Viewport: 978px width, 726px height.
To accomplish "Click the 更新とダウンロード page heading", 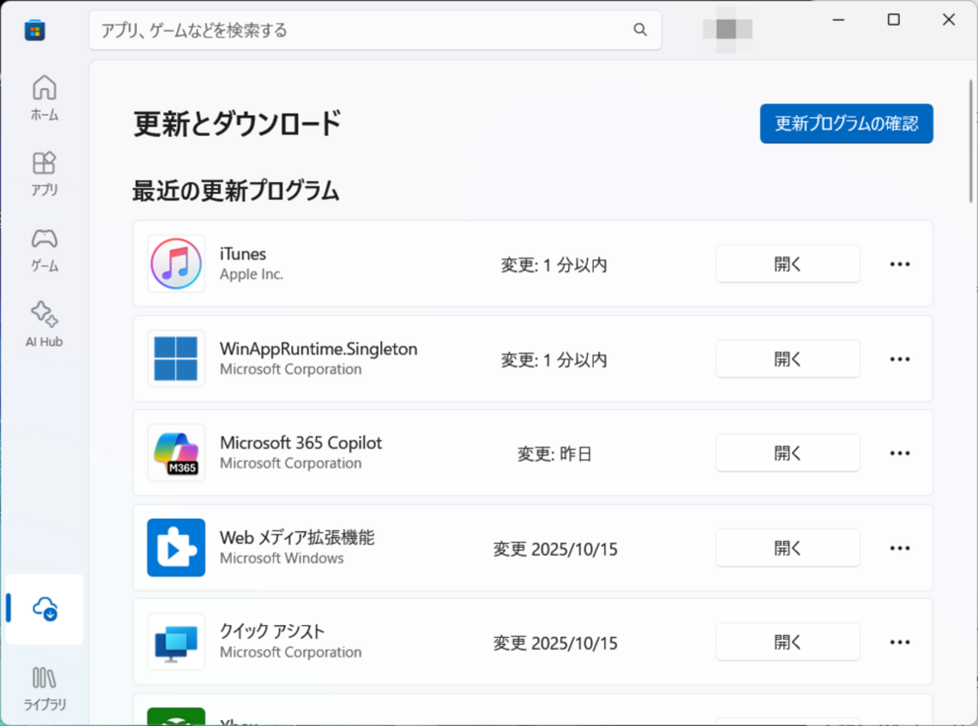I will click(237, 124).
